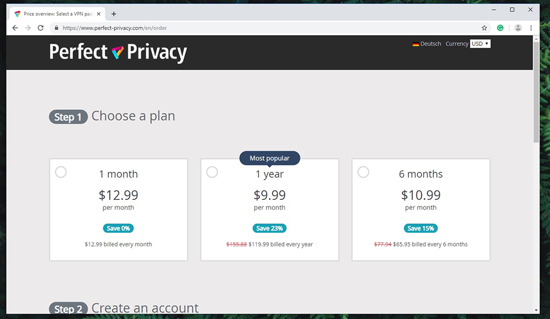Click the scrollbar down arrow
Screen dimensions: 550x319
click(x=536, y=310)
